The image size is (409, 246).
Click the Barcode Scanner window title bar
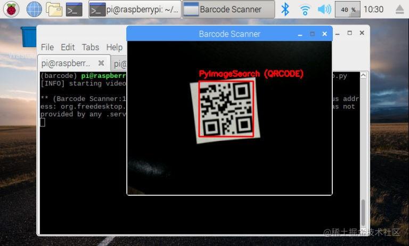point(230,34)
